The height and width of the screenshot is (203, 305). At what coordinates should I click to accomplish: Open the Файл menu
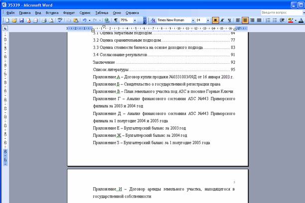(10, 13)
